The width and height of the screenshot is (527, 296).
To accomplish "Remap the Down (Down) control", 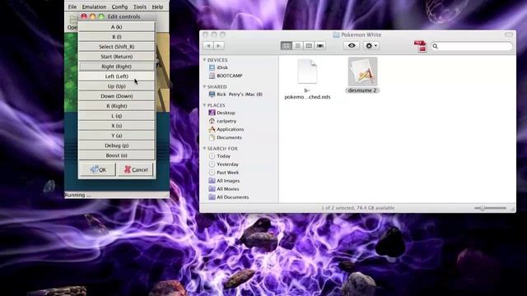I will pyautogui.click(x=117, y=96).
